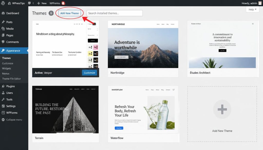Select the Terrain theme thumbnail

pyautogui.click(x=65, y=109)
